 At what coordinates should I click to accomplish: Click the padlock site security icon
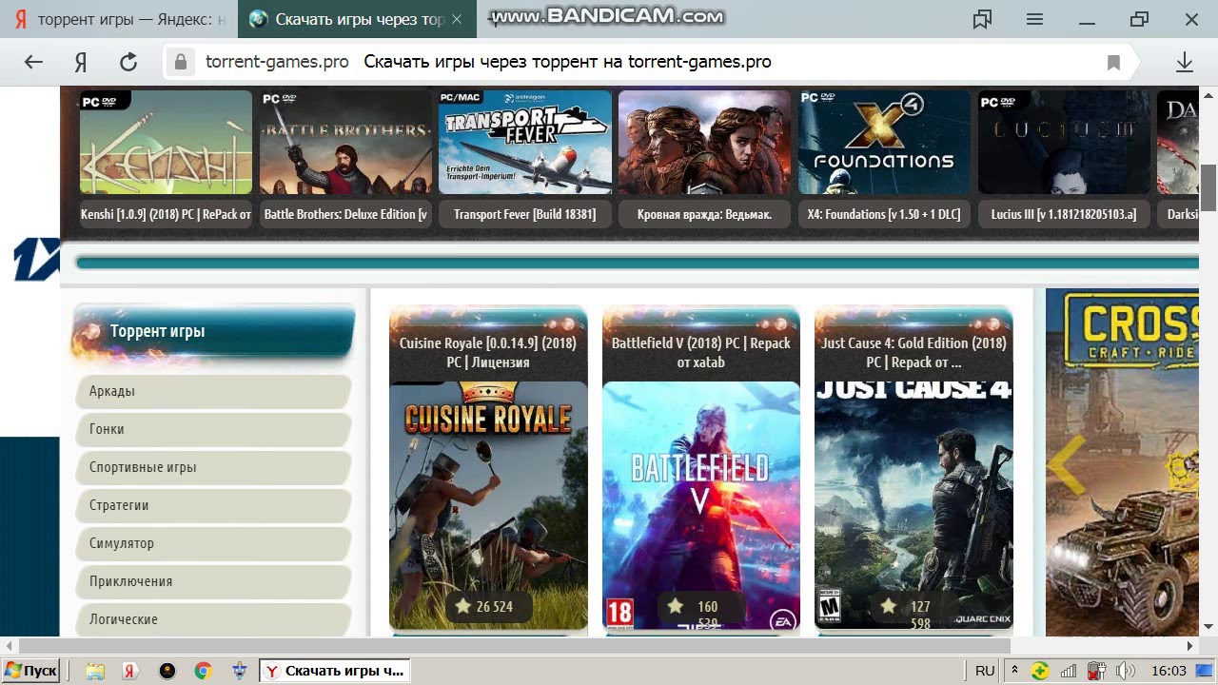pos(180,62)
